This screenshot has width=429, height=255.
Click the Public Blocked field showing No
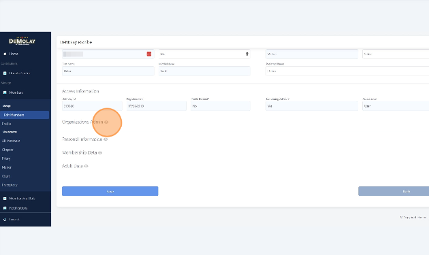[221, 106]
